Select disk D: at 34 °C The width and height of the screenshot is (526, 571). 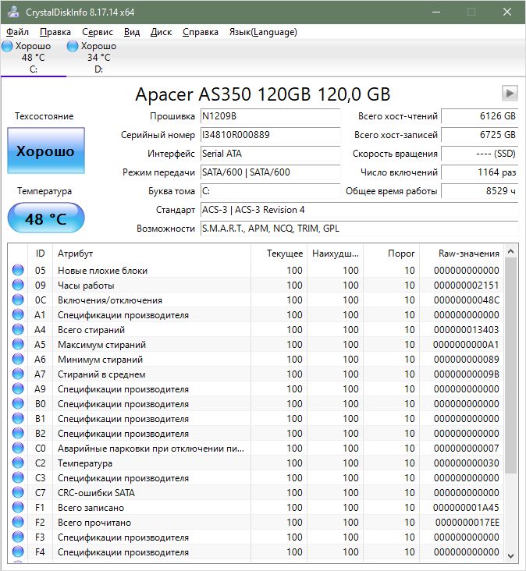98,58
